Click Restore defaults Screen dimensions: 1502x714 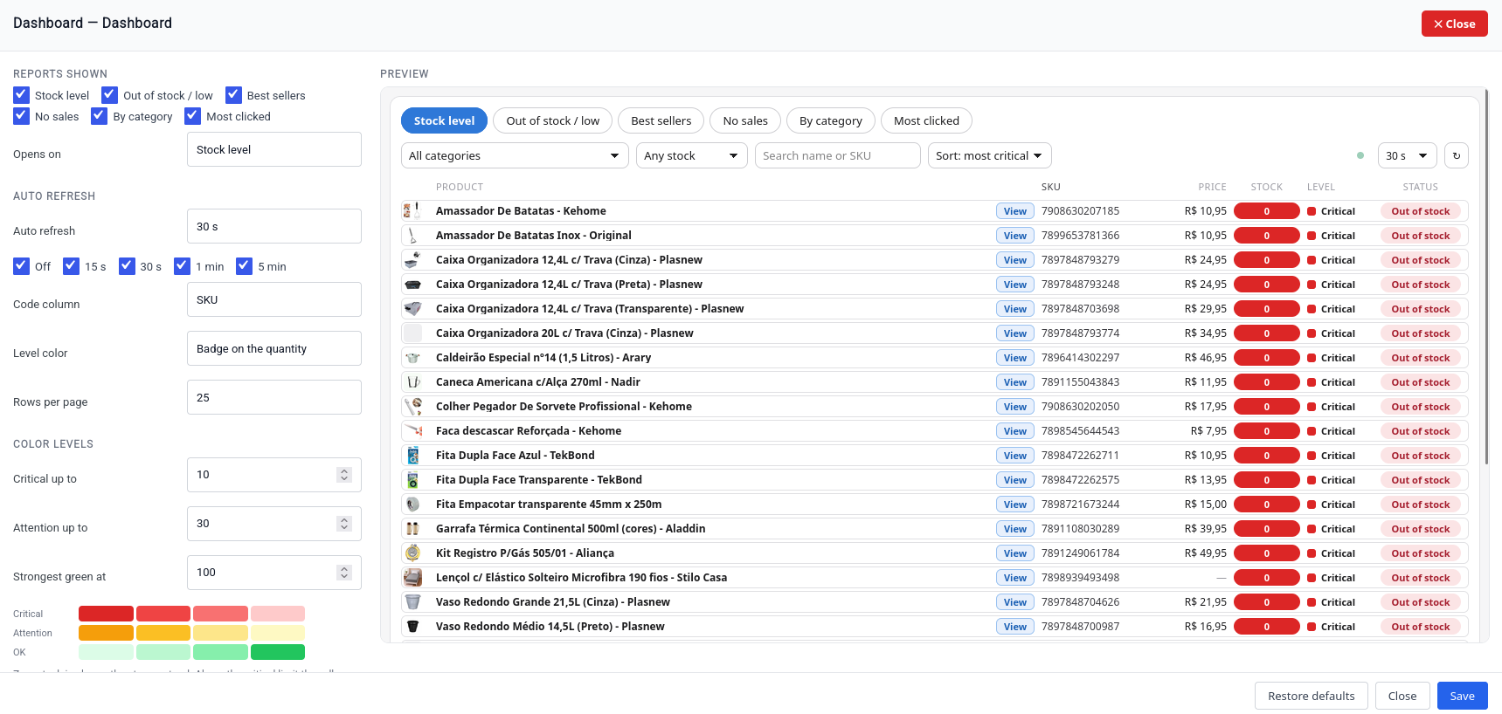[x=1311, y=696]
